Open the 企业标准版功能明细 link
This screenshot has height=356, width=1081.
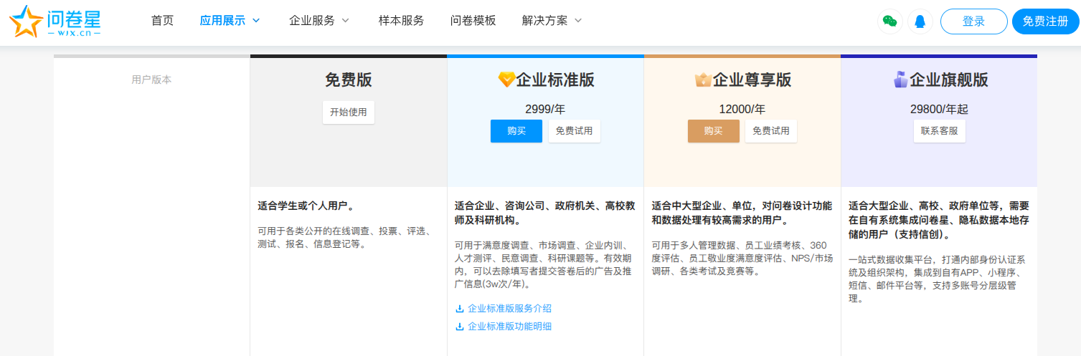(x=509, y=327)
